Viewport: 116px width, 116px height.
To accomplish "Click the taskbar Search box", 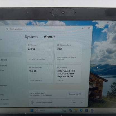I will click(x=49, y=110).
